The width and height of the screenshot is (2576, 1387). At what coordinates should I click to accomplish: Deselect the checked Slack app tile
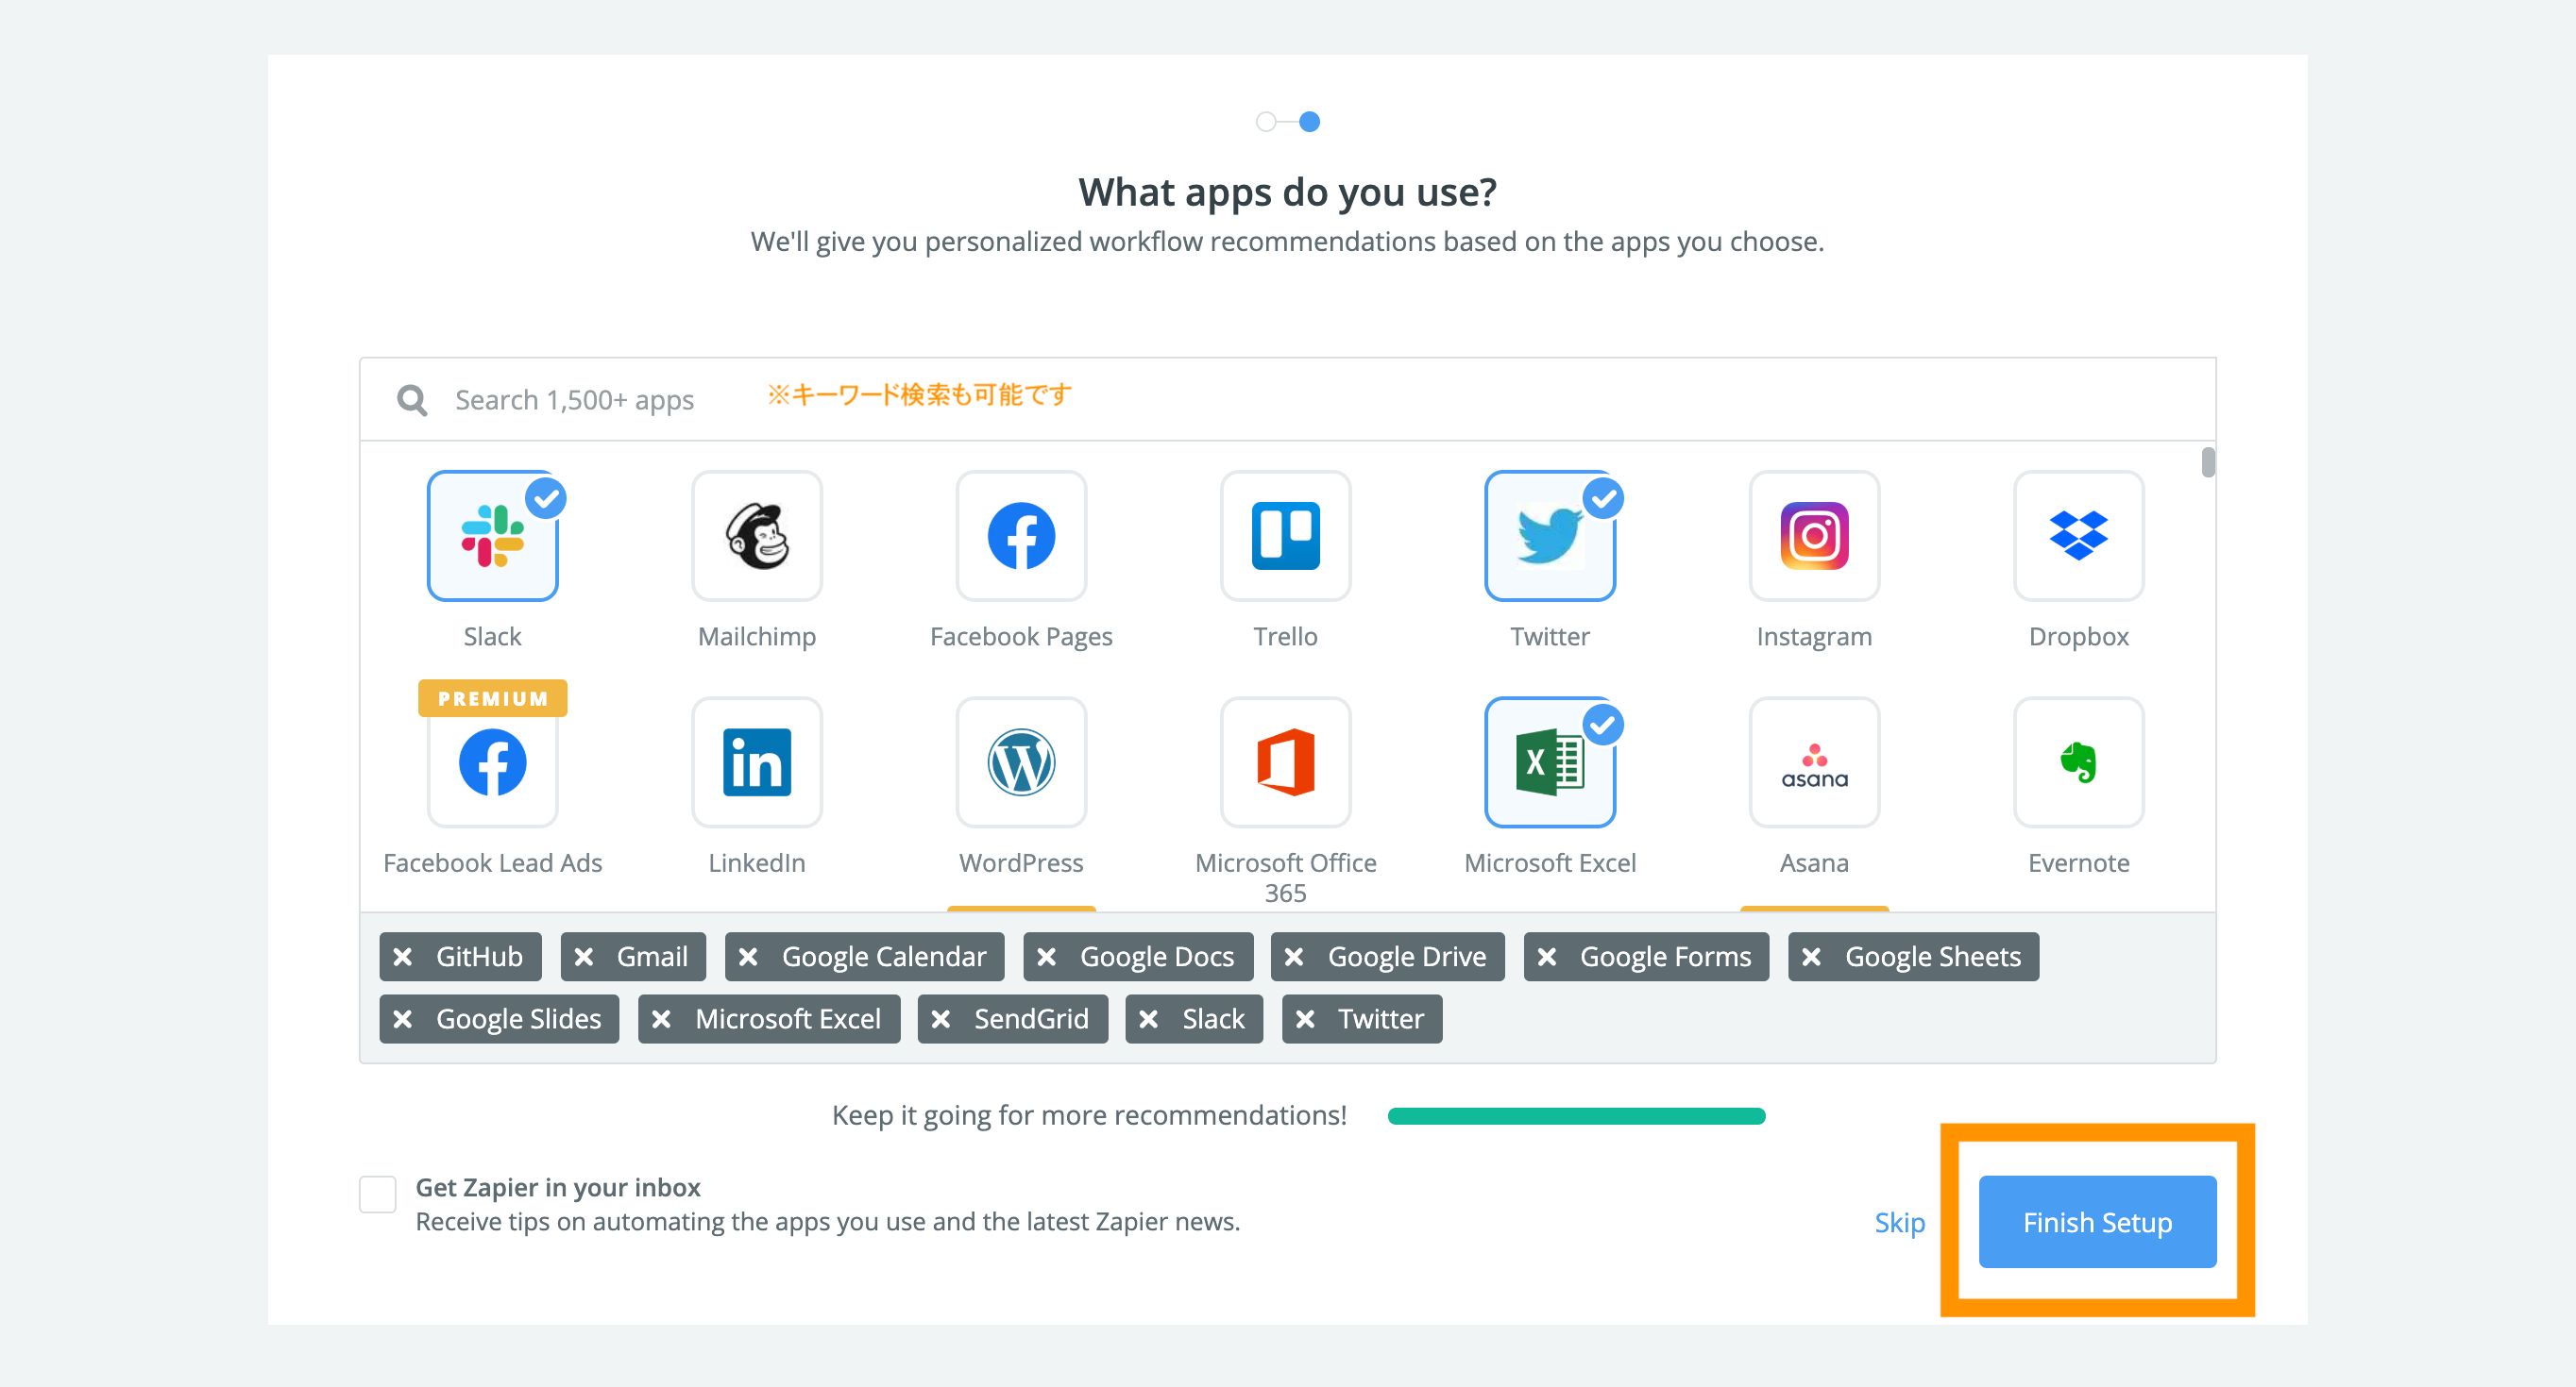pyautogui.click(x=492, y=537)
